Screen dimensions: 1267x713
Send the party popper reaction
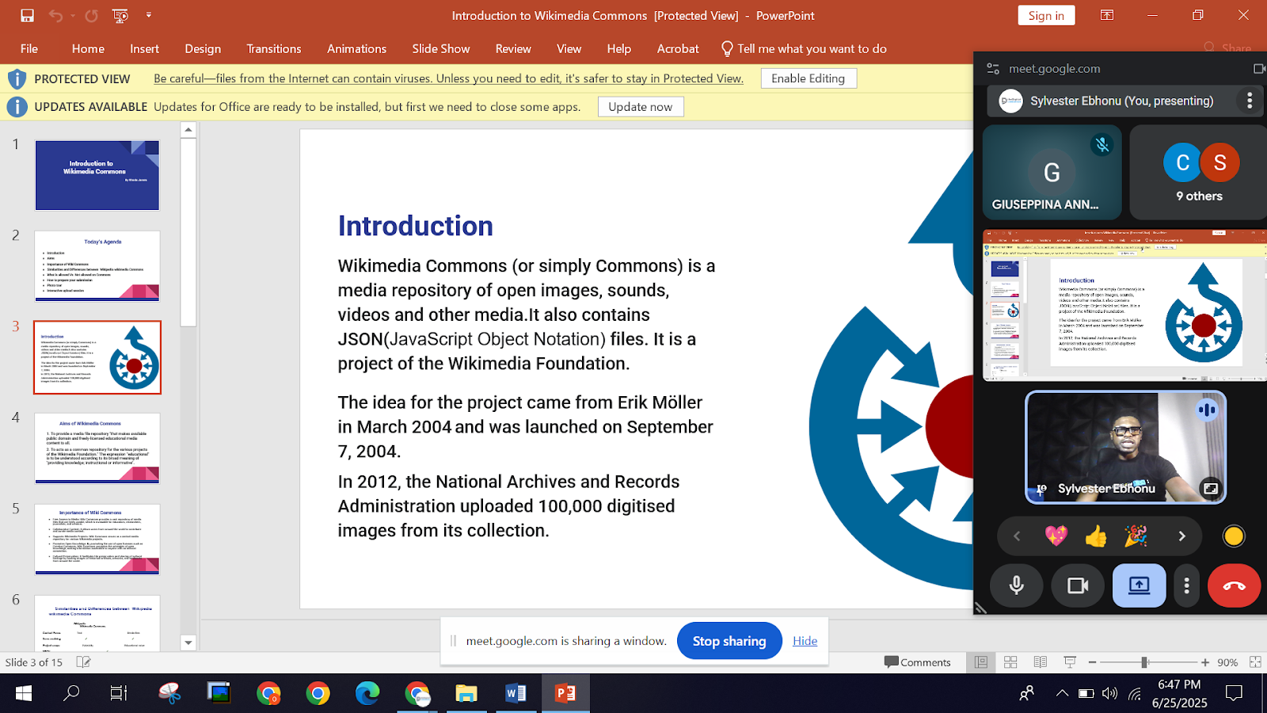tap(1136, 536)
